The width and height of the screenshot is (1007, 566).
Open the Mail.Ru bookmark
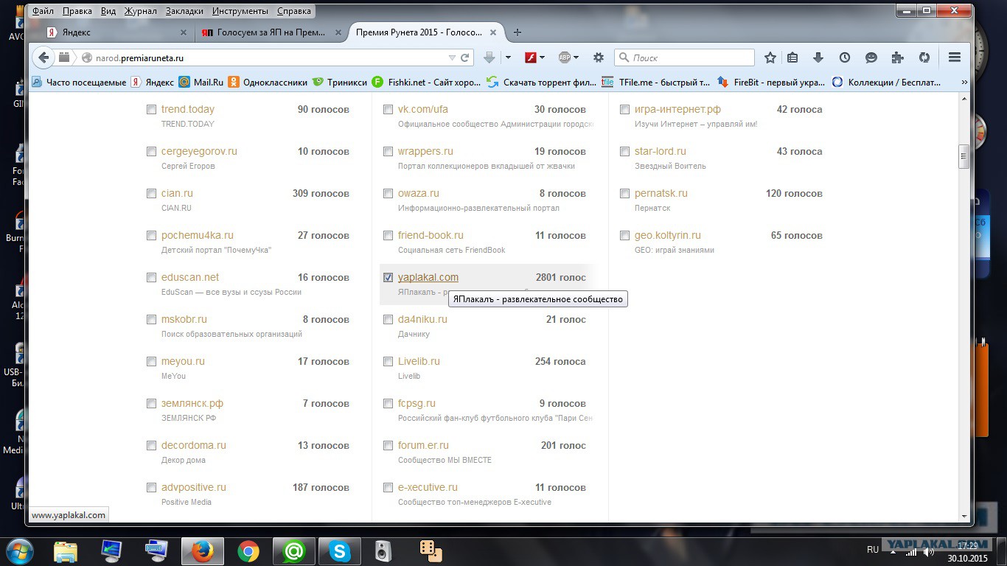[201, 83]
